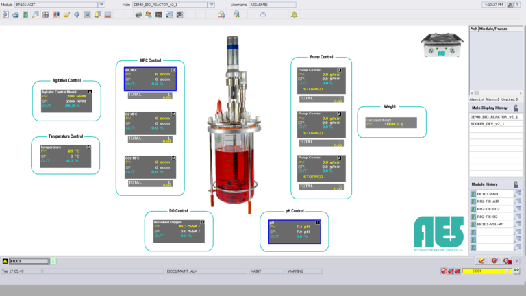
Task: Select R02-FIC-CO2 in Module History list
Action: coord(494,209)
